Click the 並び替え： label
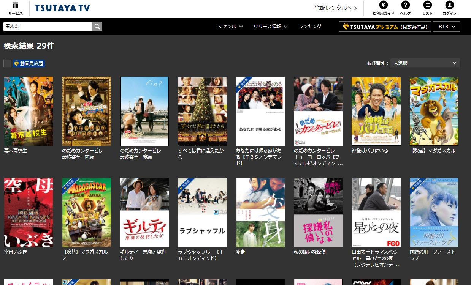The width and height of the screenshot is (471, 285). coord(377,63)
